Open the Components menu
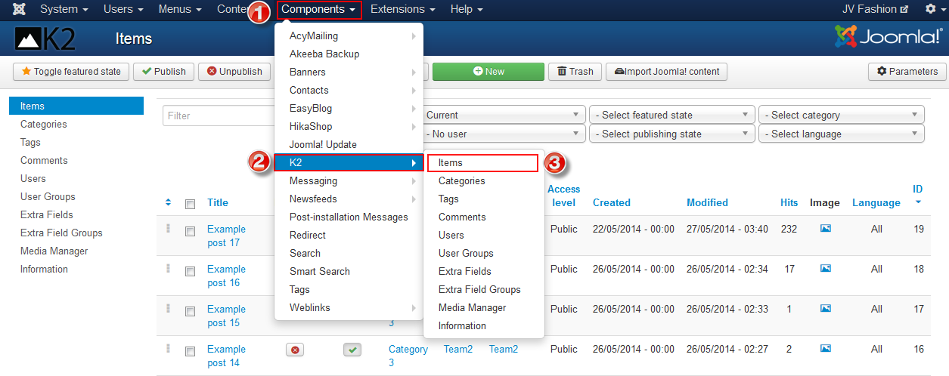 pyautogui.click(x=318, y=9)
